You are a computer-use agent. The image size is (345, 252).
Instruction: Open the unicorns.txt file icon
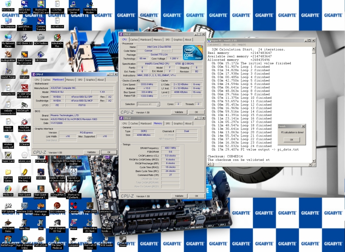106,208
